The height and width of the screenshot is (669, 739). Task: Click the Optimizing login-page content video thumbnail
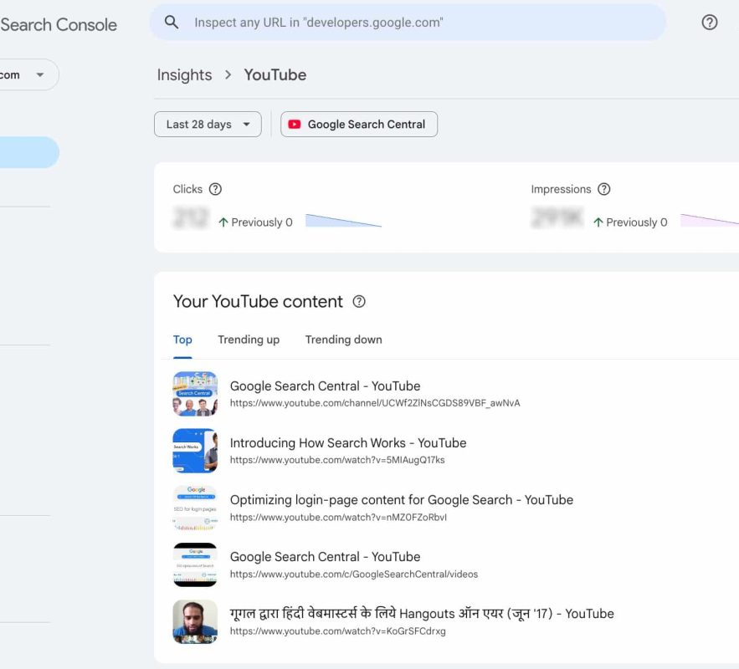[195, 508]
